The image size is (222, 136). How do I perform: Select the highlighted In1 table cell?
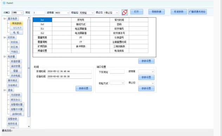coord(43,20)
